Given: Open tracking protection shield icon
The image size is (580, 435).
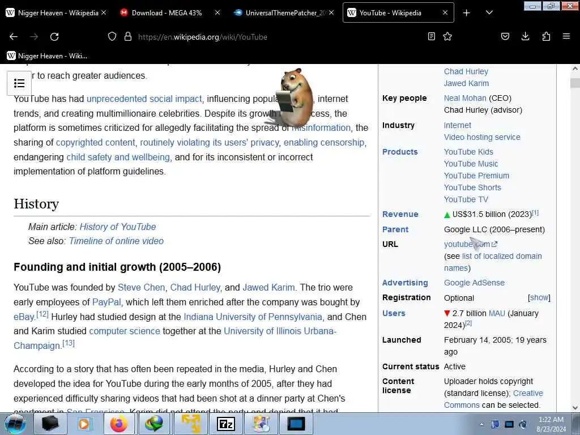Looking at the screenshot, I should coord(112,36).
